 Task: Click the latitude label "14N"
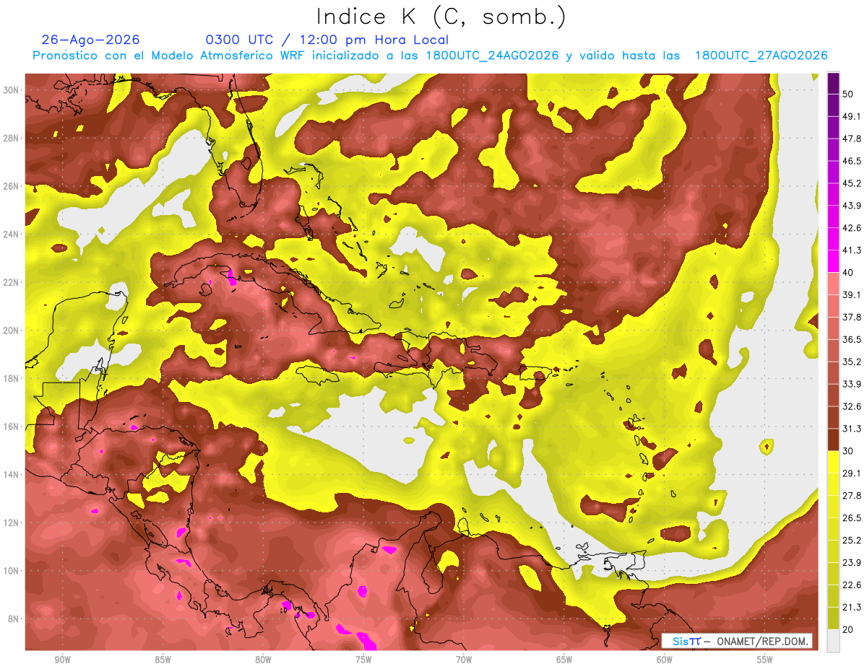[x=11, y=475]
